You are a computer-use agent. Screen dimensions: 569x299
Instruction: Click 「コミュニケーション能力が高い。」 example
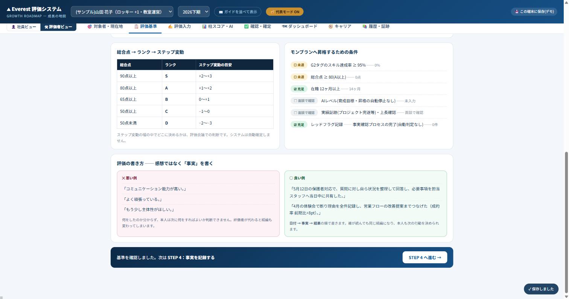tap(154, 189)
